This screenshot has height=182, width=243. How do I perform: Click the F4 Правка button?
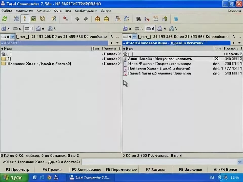pos(52,170)
